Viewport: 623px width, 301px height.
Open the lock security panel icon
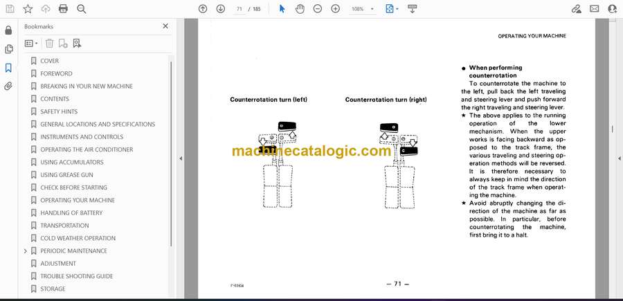coord(8,30)
